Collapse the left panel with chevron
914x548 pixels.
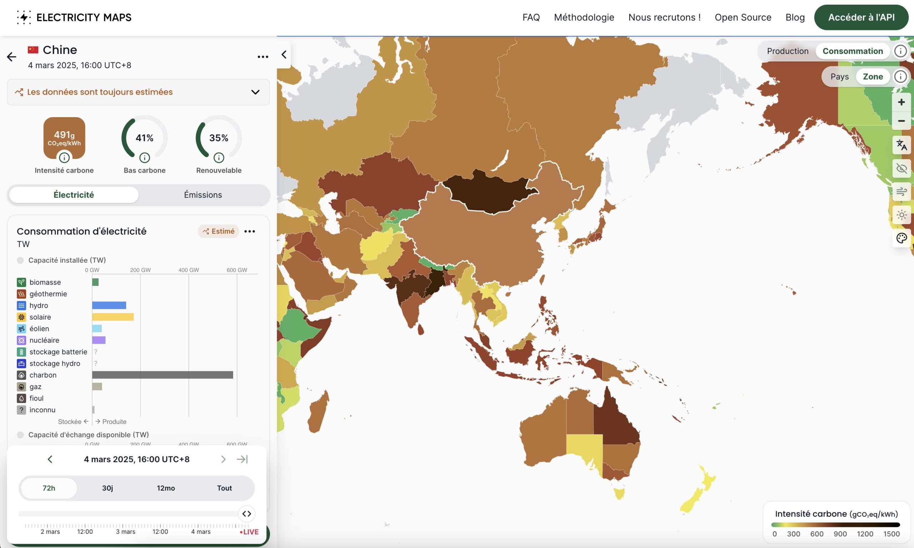(x=284, y=55)
